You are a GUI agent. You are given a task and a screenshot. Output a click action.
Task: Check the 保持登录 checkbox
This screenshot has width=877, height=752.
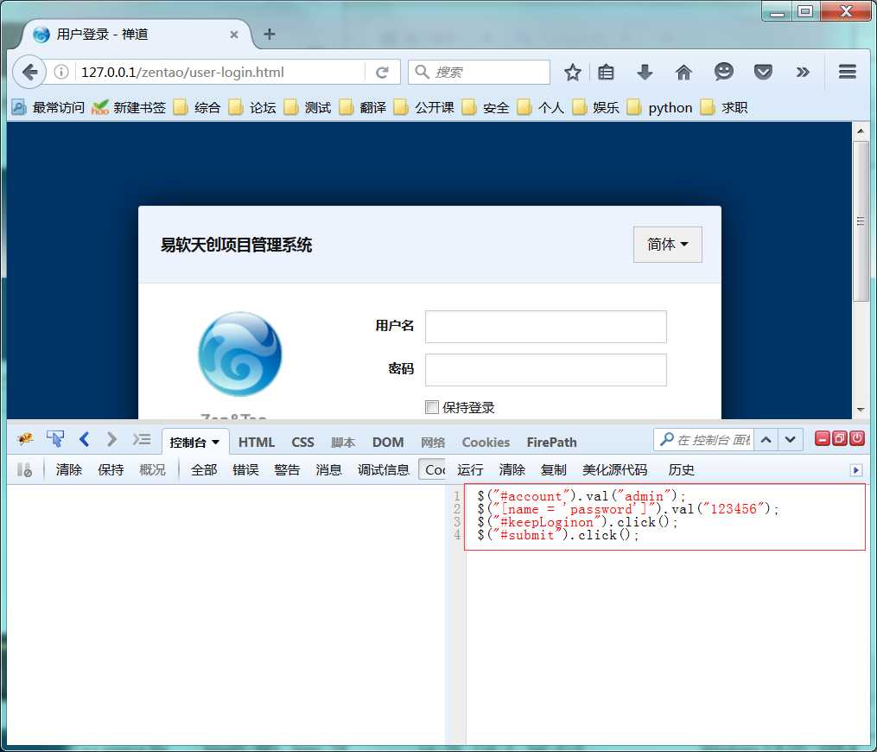[431, 407]
